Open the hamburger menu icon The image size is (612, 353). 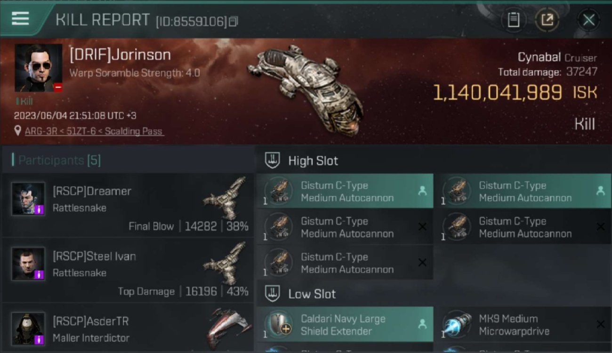[x=20, y=19]
